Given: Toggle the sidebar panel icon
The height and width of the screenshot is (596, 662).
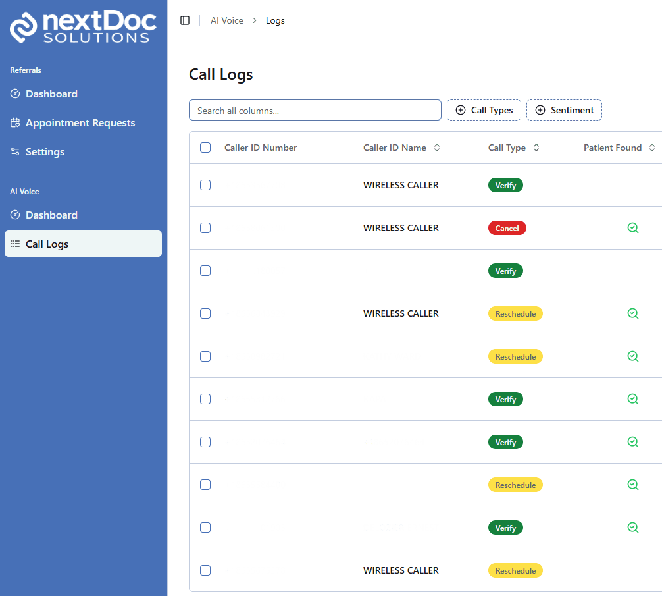Looking at the screenshot, I should coord(185,20).
